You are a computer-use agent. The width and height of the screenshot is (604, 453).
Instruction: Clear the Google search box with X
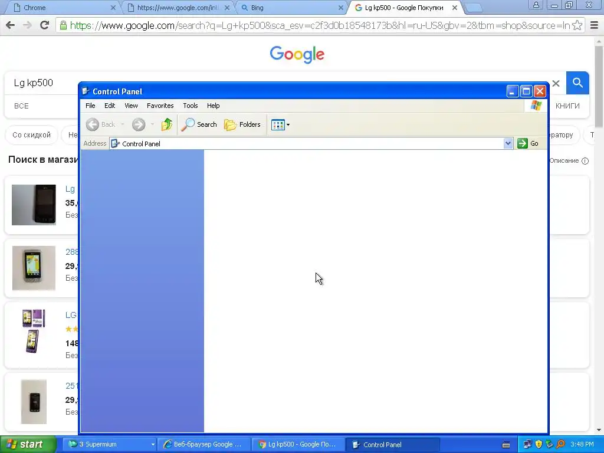click(x=556, y=83)
